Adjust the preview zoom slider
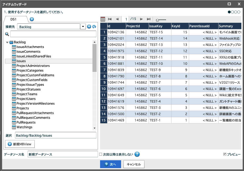 pyautogui.click(x=158, y=20)
